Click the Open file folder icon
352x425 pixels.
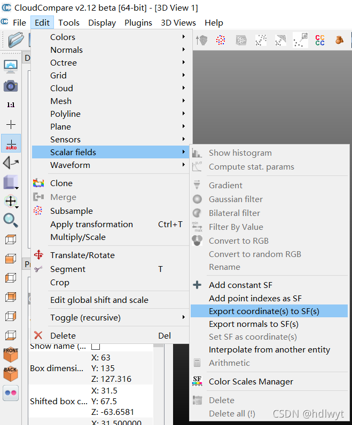point(15,39)
